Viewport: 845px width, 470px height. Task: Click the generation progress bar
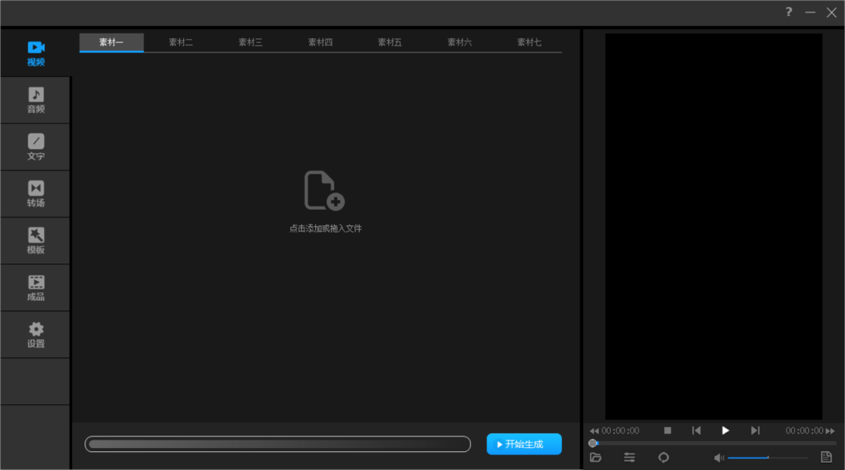(278, 444)
